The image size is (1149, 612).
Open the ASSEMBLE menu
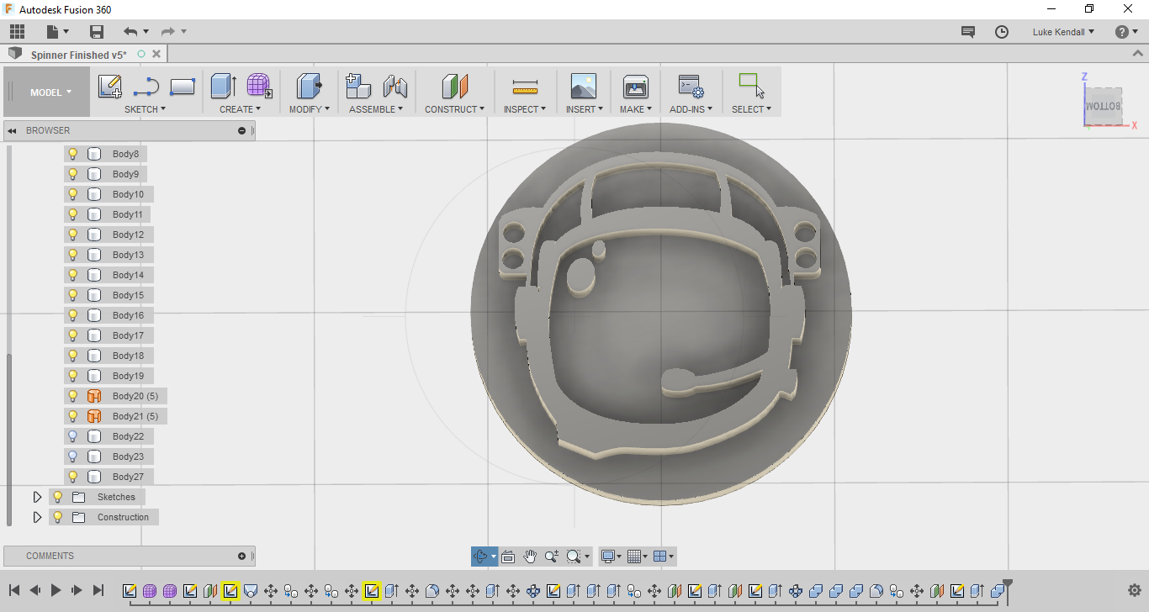pos(376,109)
